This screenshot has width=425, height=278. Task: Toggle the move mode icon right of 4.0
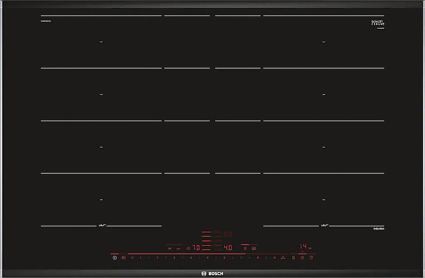(x=253, y=248)
